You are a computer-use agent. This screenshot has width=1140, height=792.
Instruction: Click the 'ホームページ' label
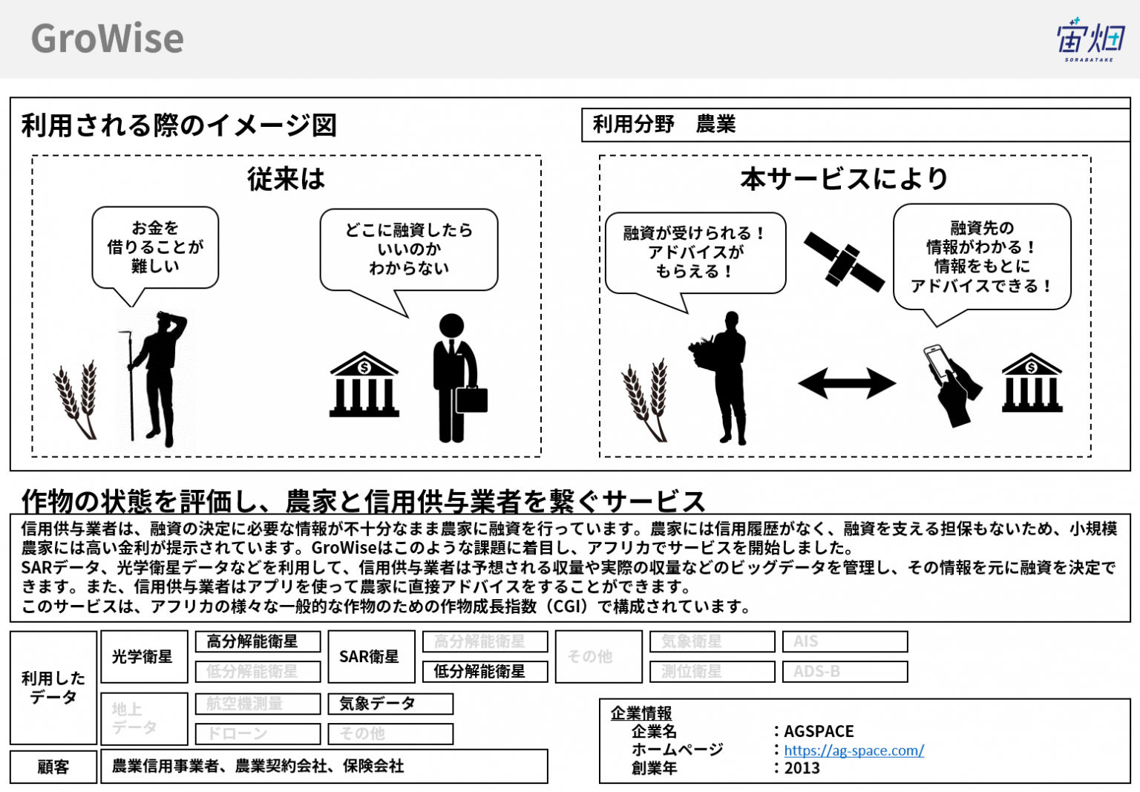(x=677, y=750)
